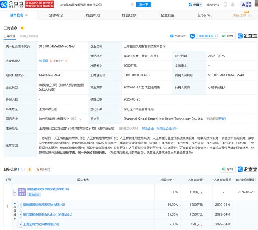Click the orange bell next to 工商信息 heading
Viewport: 258px width, 230px height.
pos(22,28)
